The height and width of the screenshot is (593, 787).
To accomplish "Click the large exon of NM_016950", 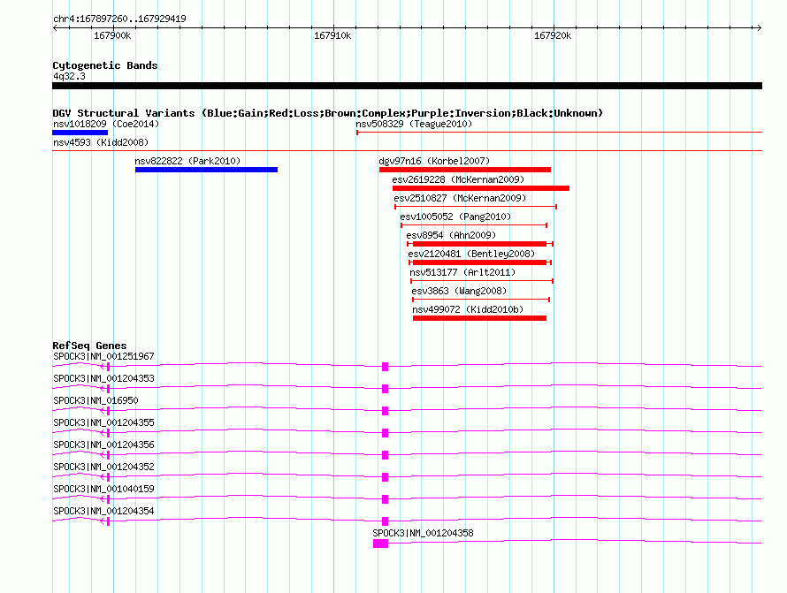I will point(385,411).
